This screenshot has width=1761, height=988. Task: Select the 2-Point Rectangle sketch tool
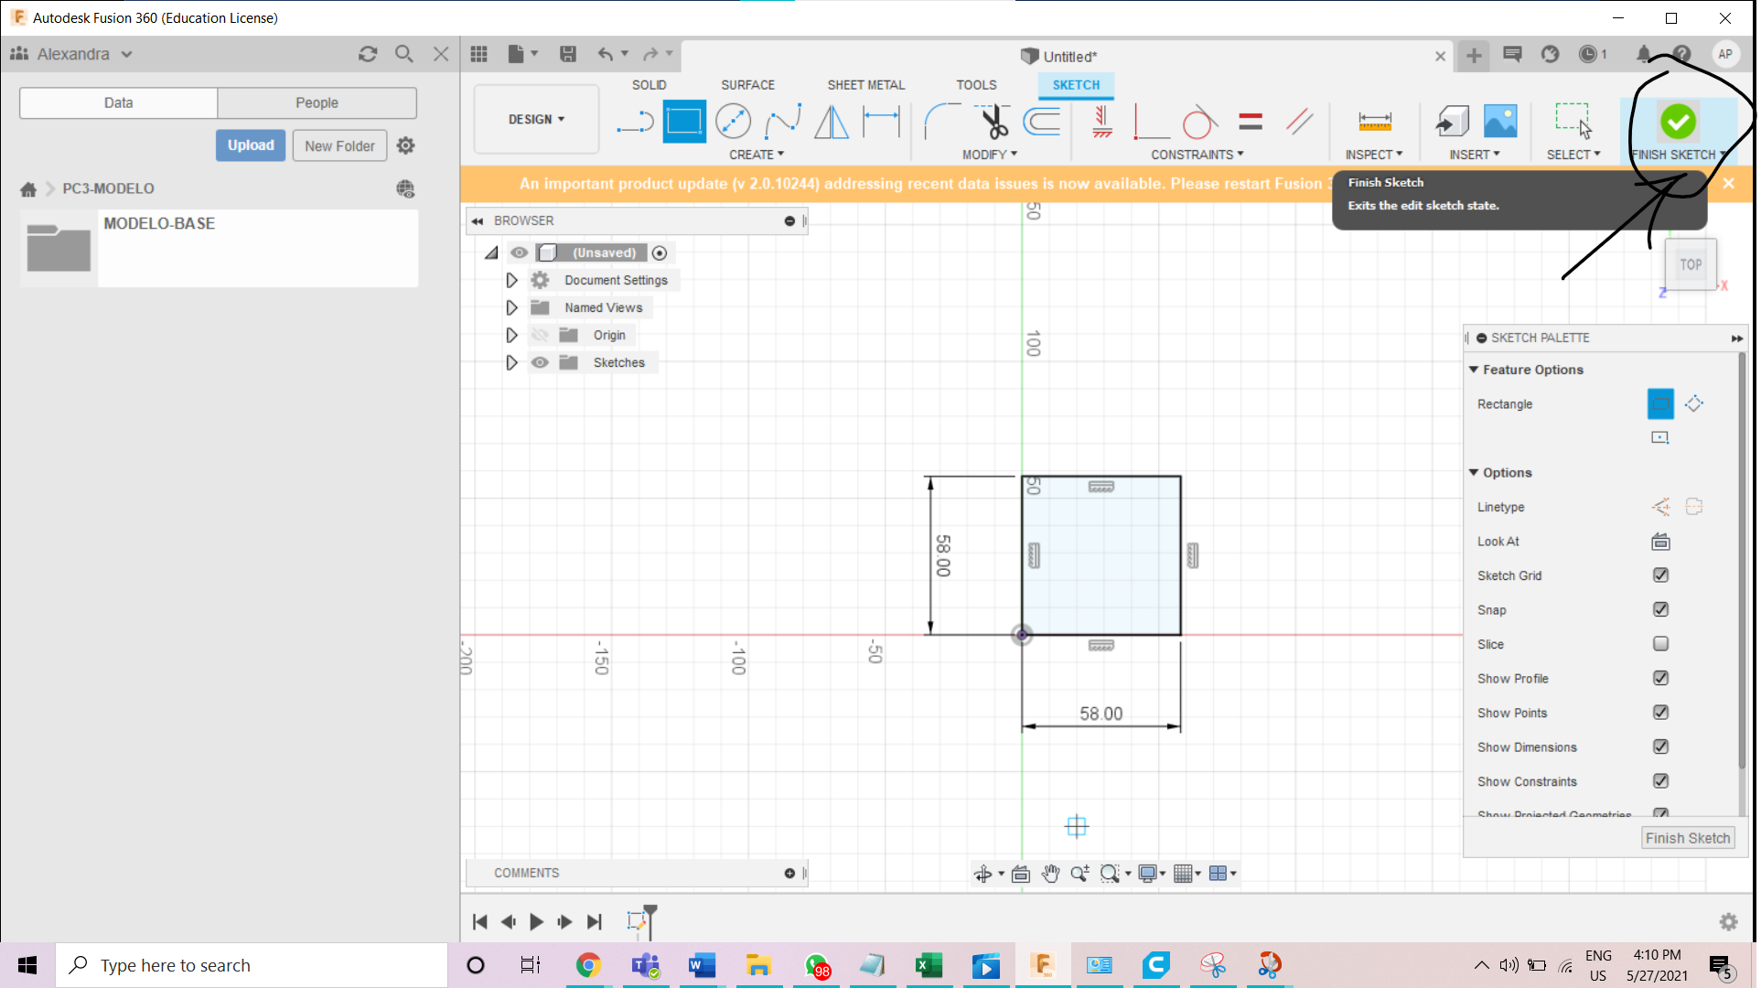pos(684,121)
